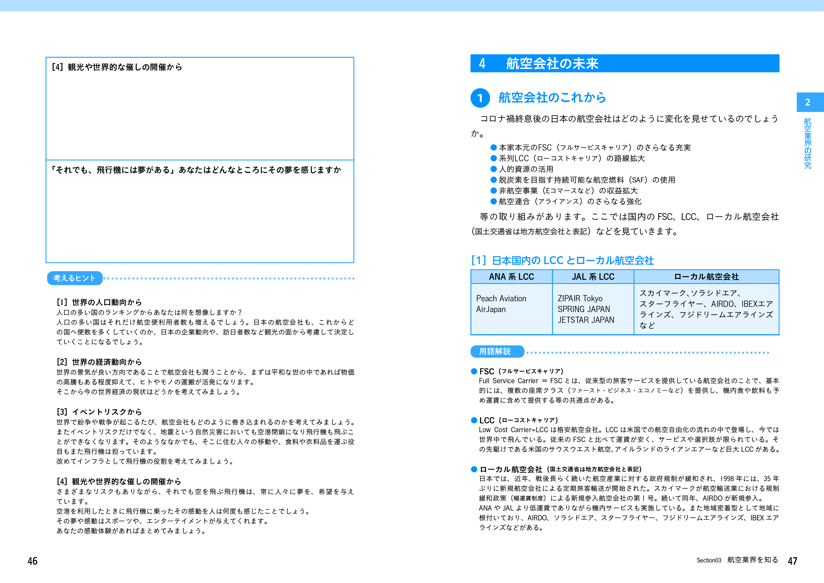This screenshot has height=583, width=824.
Task: Click the FSC term bullet in 用語解説
Action: 475,371
